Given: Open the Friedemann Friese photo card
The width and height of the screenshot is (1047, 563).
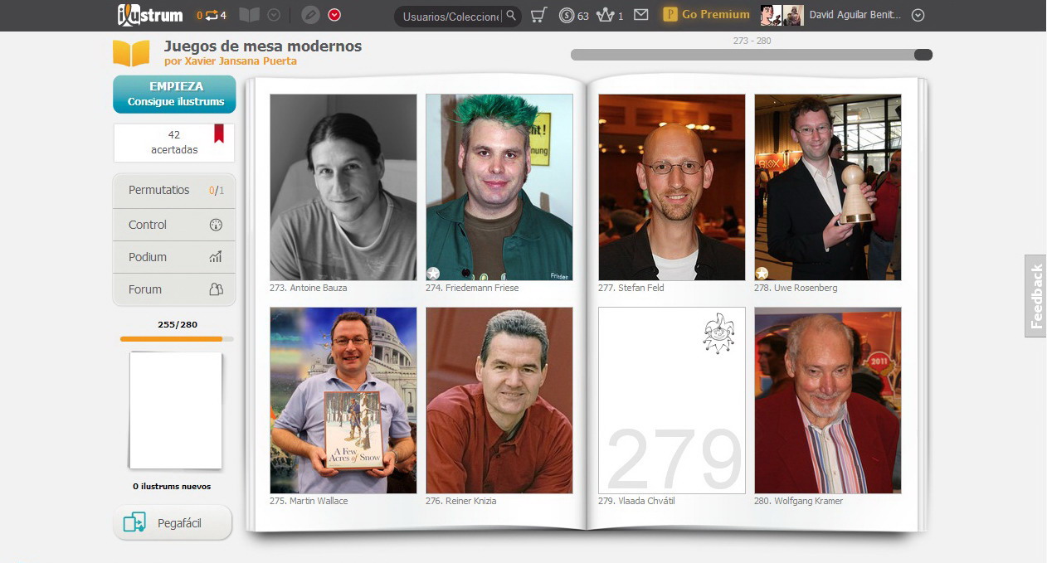Looking at the screenshot, I should pos(499,187).
